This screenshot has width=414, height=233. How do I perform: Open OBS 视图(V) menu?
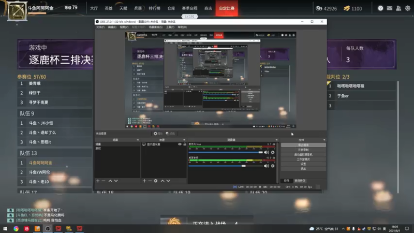coord(124,27)
